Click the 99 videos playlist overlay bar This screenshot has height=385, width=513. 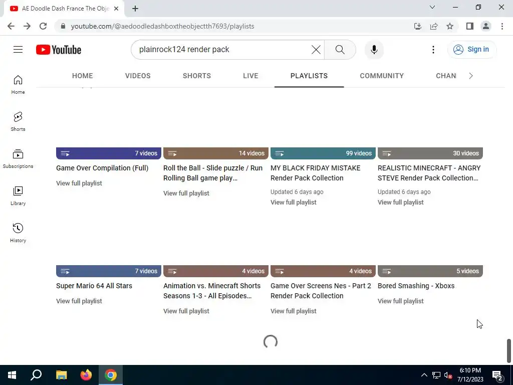323,153
